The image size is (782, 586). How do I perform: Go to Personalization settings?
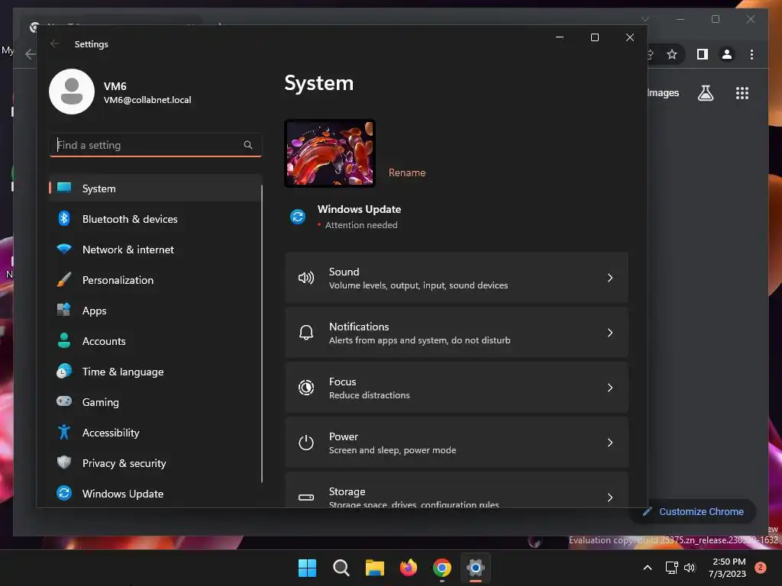click(x=155, y=280)
